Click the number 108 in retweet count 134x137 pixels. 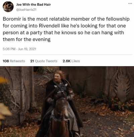point(6,61)
